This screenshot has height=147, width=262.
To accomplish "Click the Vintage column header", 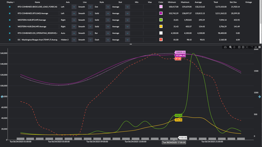I will 248,2.
